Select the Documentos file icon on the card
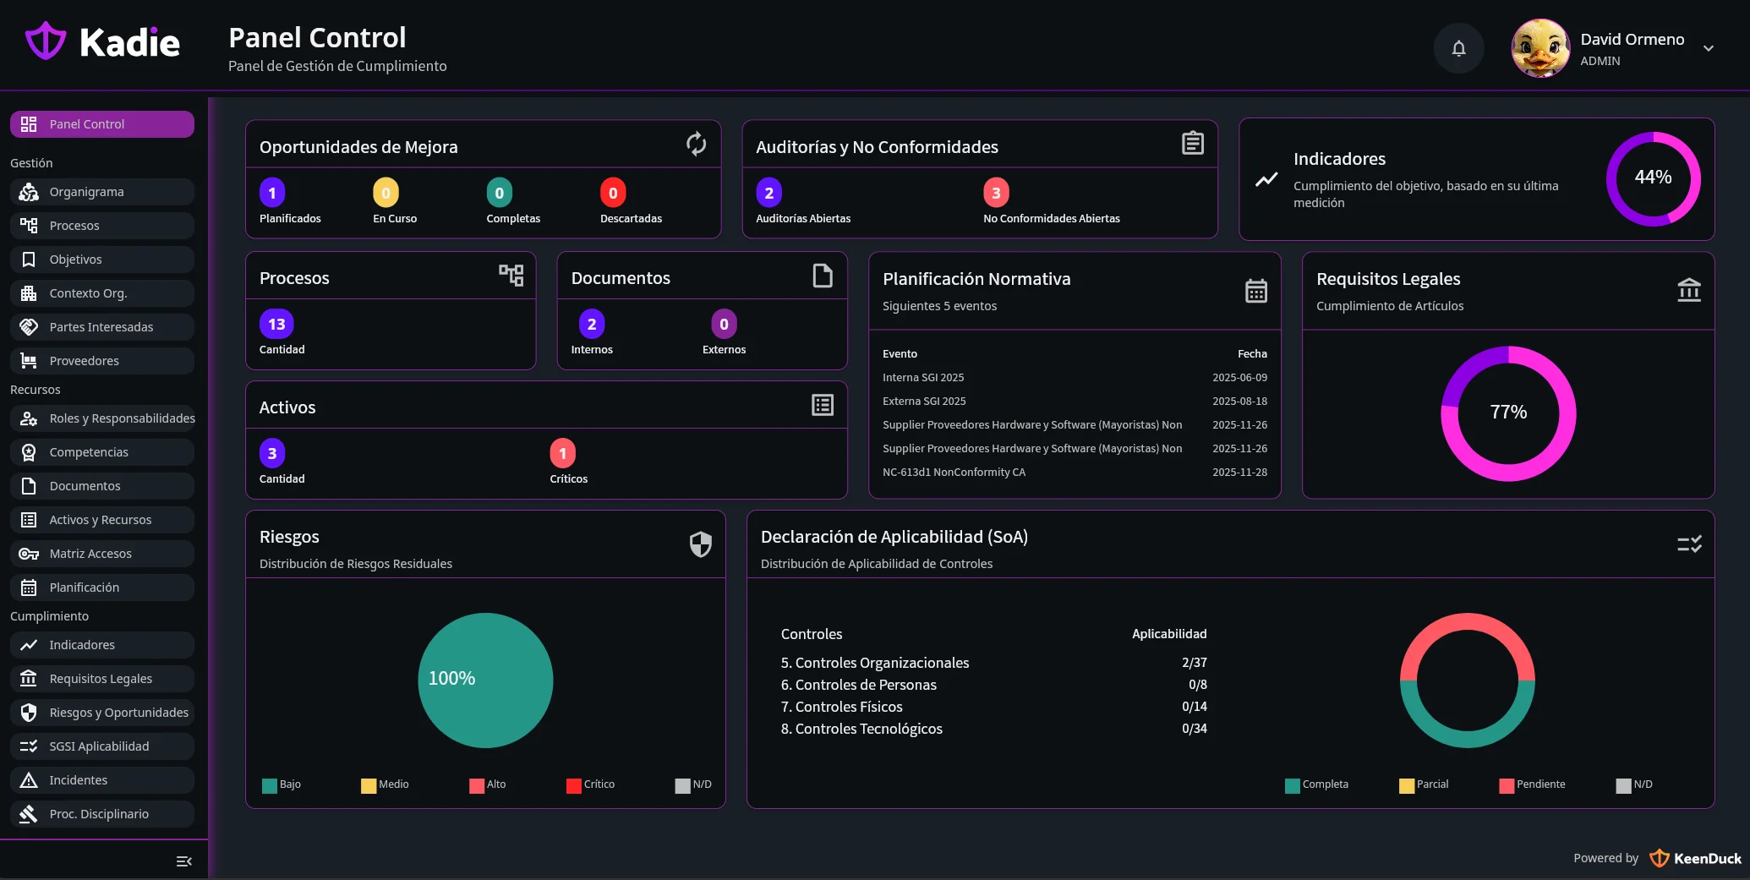 click(x=821, y=275)
